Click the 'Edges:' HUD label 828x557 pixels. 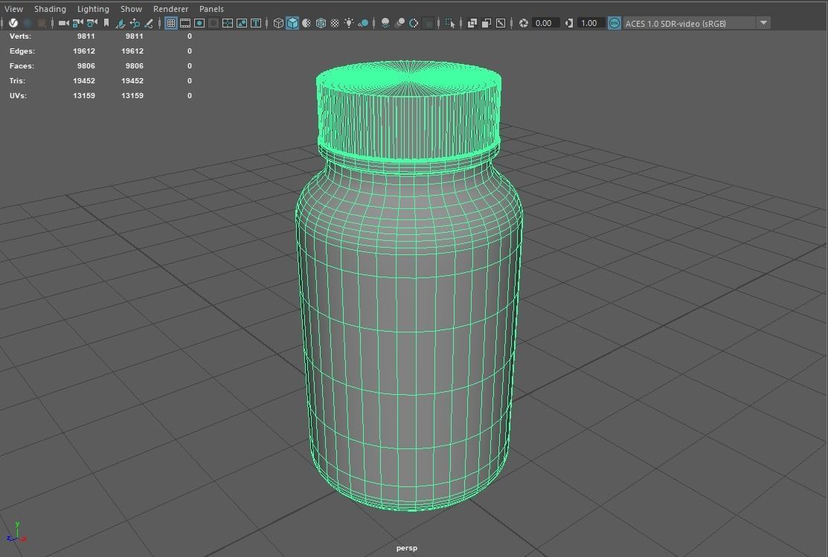point(22,51)
